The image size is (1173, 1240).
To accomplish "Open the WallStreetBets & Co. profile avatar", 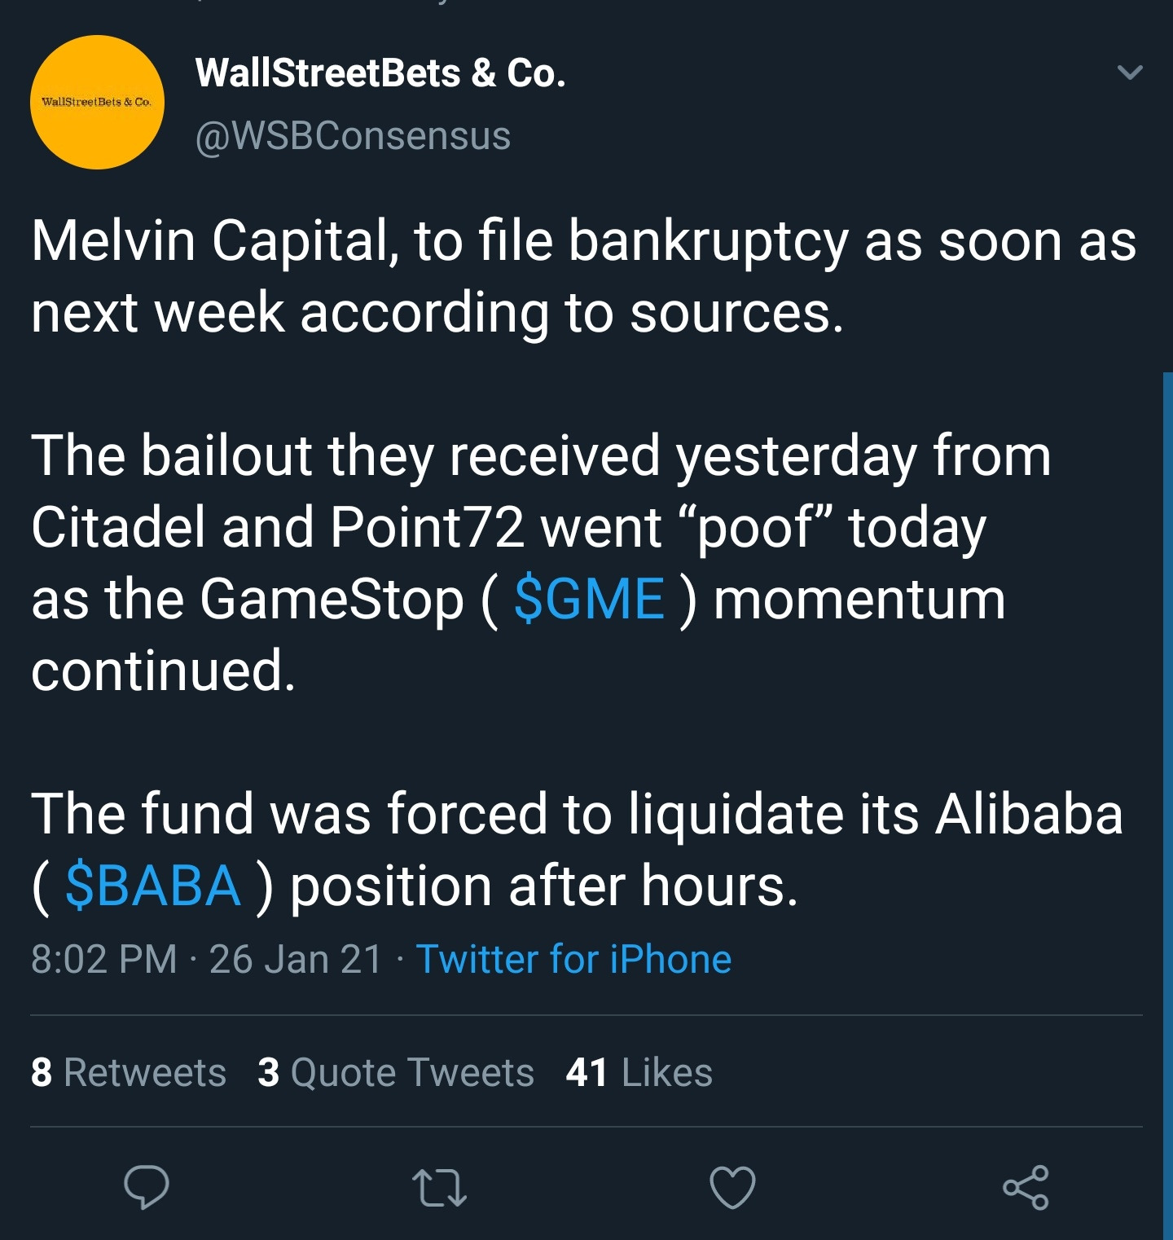I will click(97, 103).
